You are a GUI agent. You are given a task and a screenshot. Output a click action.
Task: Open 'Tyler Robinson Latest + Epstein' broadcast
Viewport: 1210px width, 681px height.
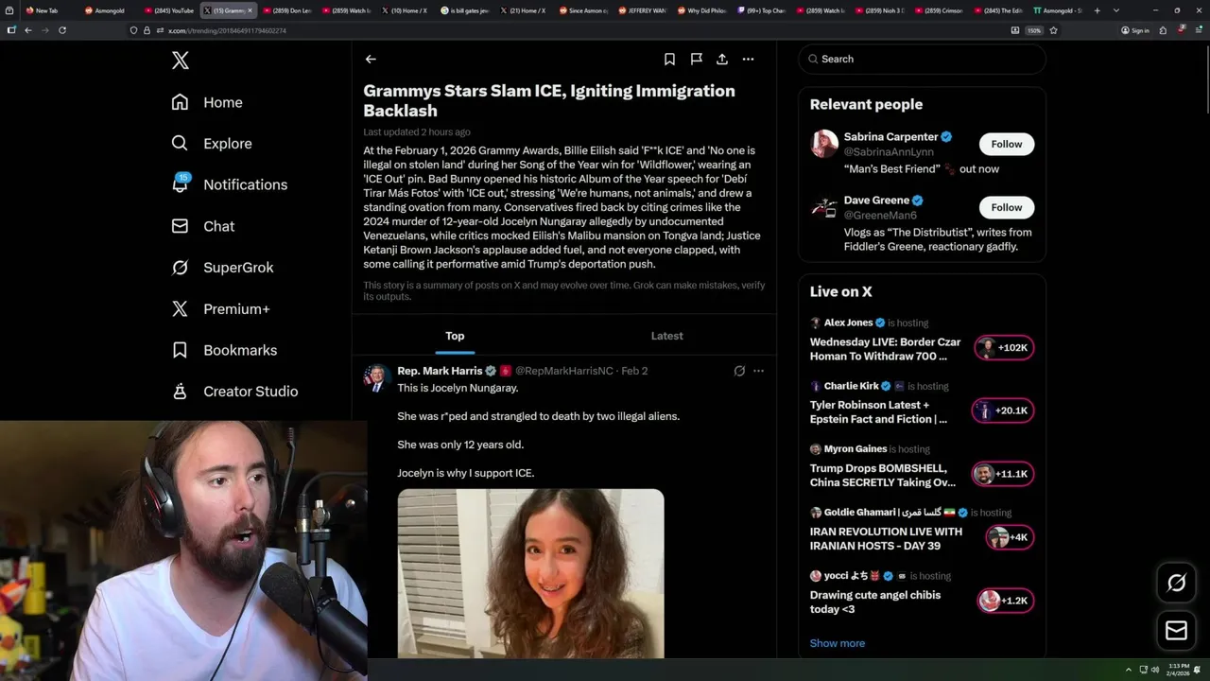[878, 411]
